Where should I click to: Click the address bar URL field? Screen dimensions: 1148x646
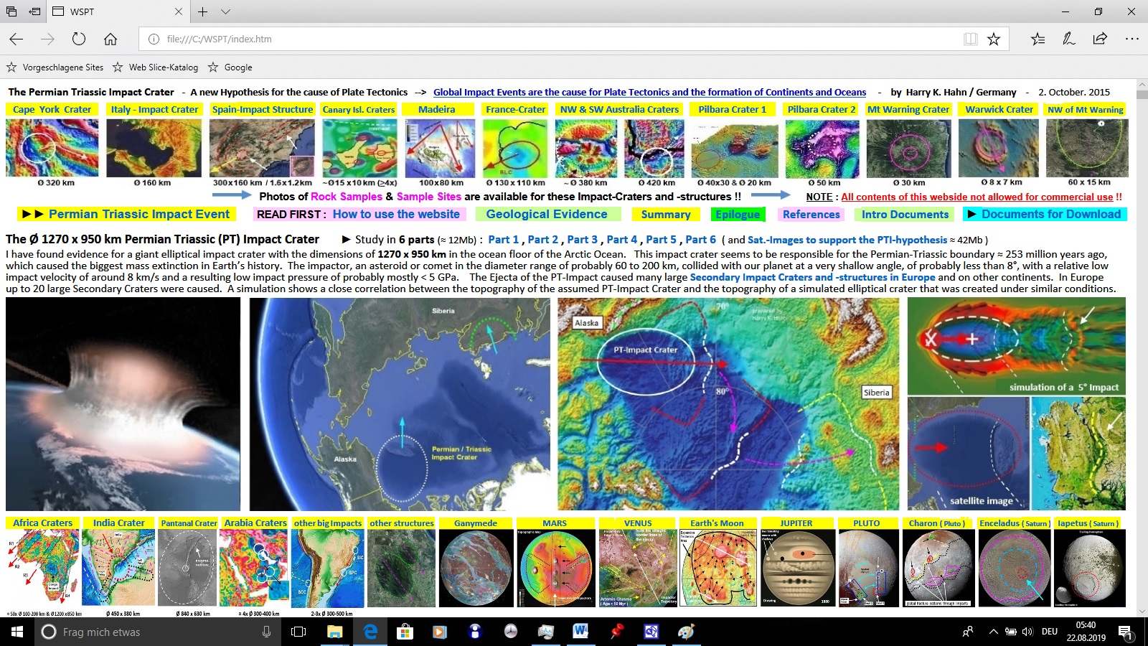pyautogui.click(x=560, y=39)
